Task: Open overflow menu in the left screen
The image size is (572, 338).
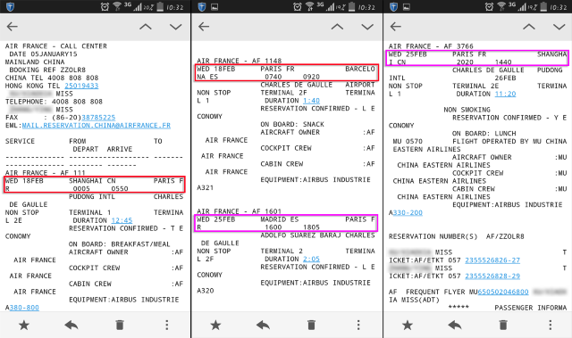Action: (x=167, y=325)
